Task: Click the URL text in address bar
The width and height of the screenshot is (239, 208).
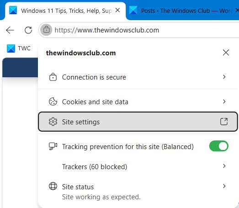Action: (x=106, y=30)
